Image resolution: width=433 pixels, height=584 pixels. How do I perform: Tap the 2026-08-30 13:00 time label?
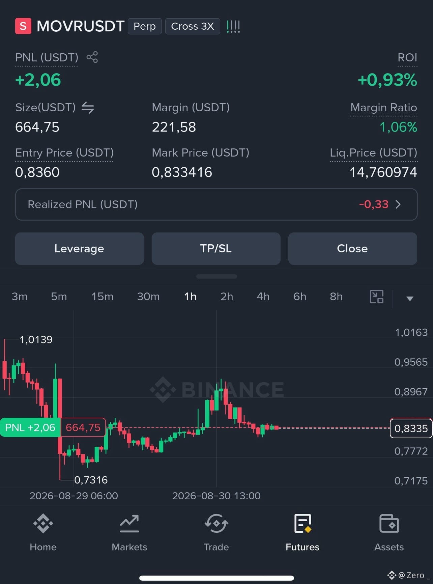click(x=216, y=496)
